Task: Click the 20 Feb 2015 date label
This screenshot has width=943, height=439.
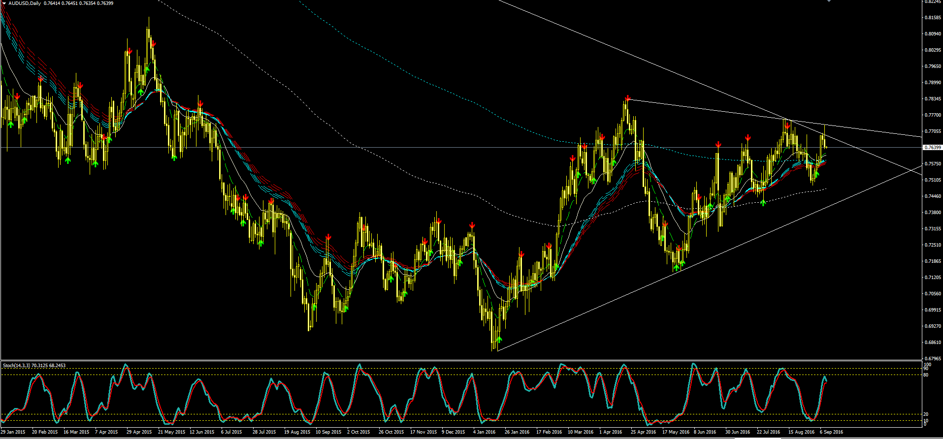Action: click(x=45, y=432)
